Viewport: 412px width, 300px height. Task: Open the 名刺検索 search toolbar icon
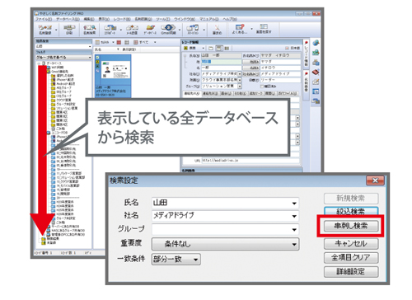coord(90,30)
